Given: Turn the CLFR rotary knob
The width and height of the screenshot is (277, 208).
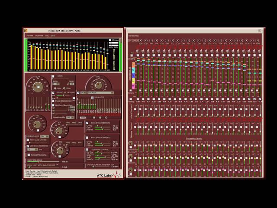Looking at the screenshot, I should pyautogui.click(x=38, y=87).
